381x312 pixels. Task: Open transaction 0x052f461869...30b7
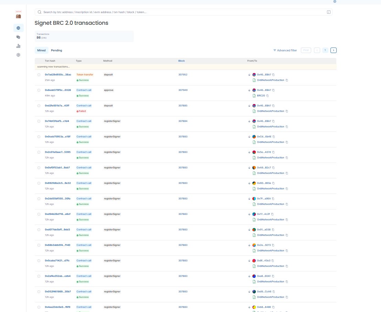click(x=57, y=292)
